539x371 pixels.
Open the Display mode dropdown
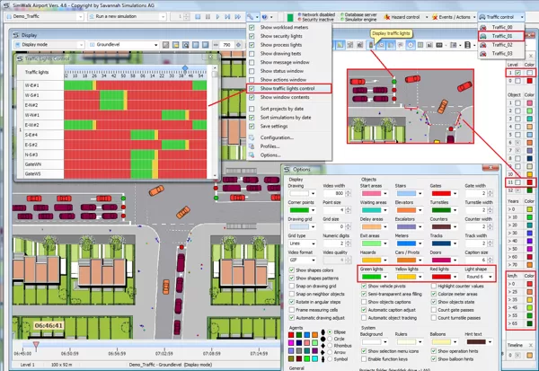(81, 45)
